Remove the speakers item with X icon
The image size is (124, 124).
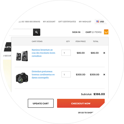(x=104, y=53)
